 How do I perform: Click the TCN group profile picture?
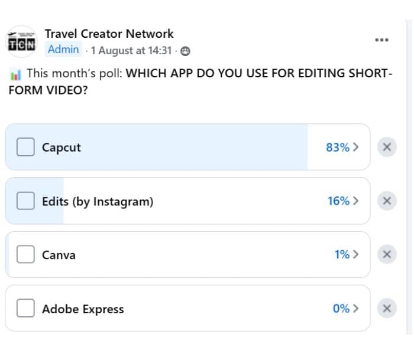tap(21, 42)
